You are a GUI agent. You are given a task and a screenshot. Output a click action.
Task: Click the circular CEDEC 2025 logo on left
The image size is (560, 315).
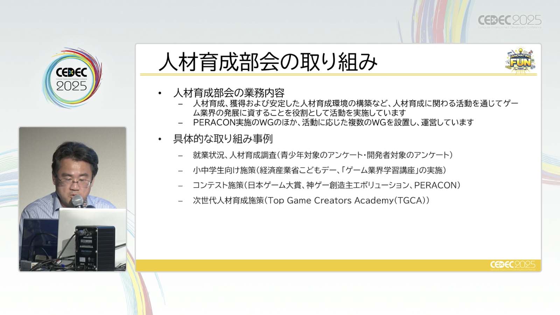(x=72, y=78)
